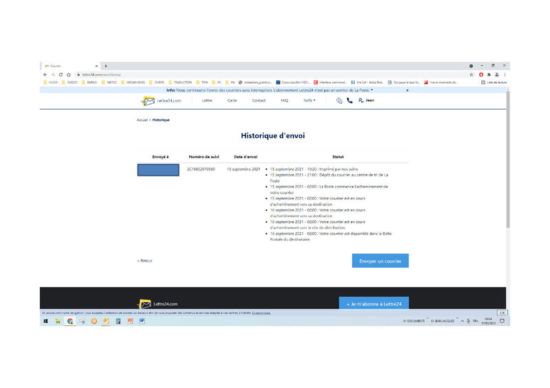Open the DIVERS bookmarks folder
Image resolution: width=550 pixels, height=388 pixels.
coord(157,82)
